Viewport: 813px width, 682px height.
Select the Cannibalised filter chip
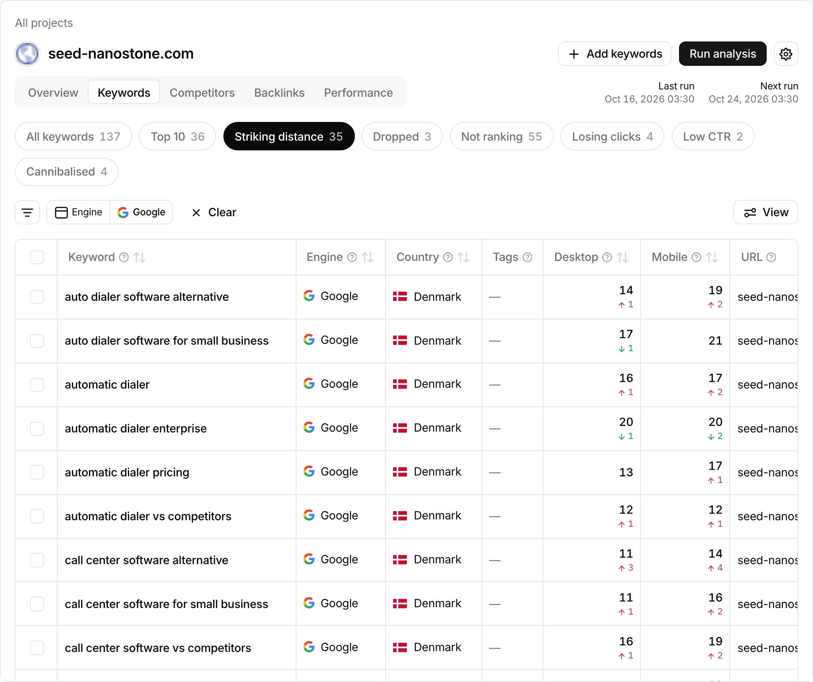(67, 172)
